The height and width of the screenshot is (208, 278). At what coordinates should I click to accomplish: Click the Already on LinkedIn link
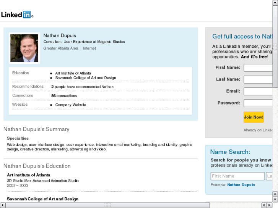point(258,130)
